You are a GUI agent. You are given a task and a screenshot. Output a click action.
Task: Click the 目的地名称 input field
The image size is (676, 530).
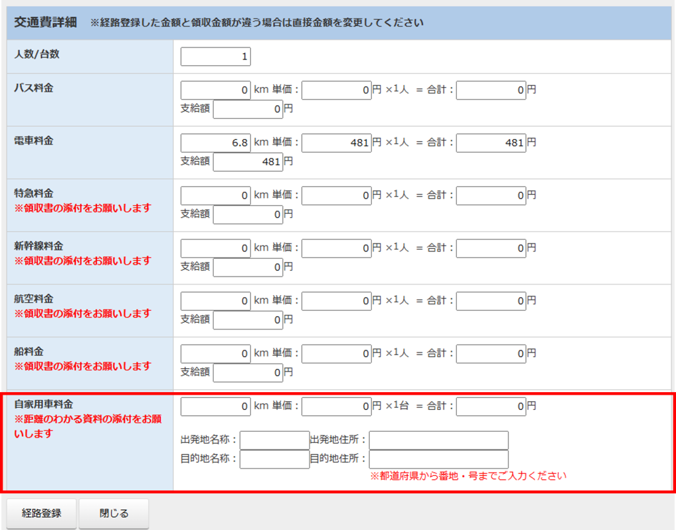click(x=275, y=459)
